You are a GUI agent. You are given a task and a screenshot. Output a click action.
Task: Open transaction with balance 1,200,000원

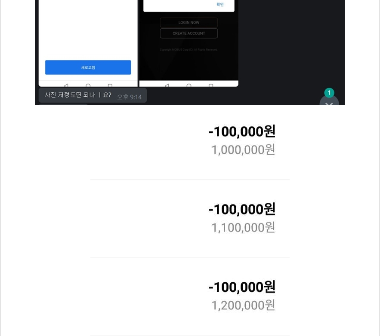pyautogui.click(x=190, y=296)
